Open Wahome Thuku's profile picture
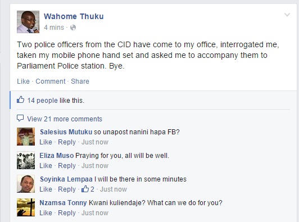Image resolution: width=299 pixels, height=222 pixels. tap(28, 22)
